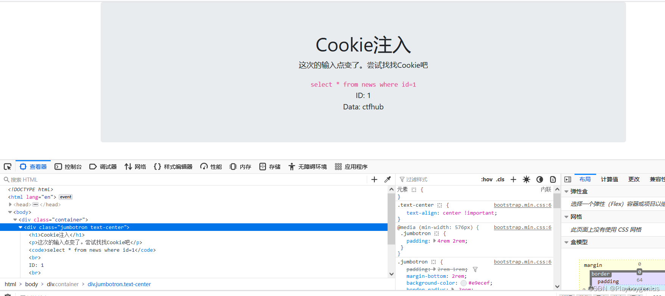665x296 pixels.
Task: Select the Computed (计算值) side tab
Action: click(609, 179)
